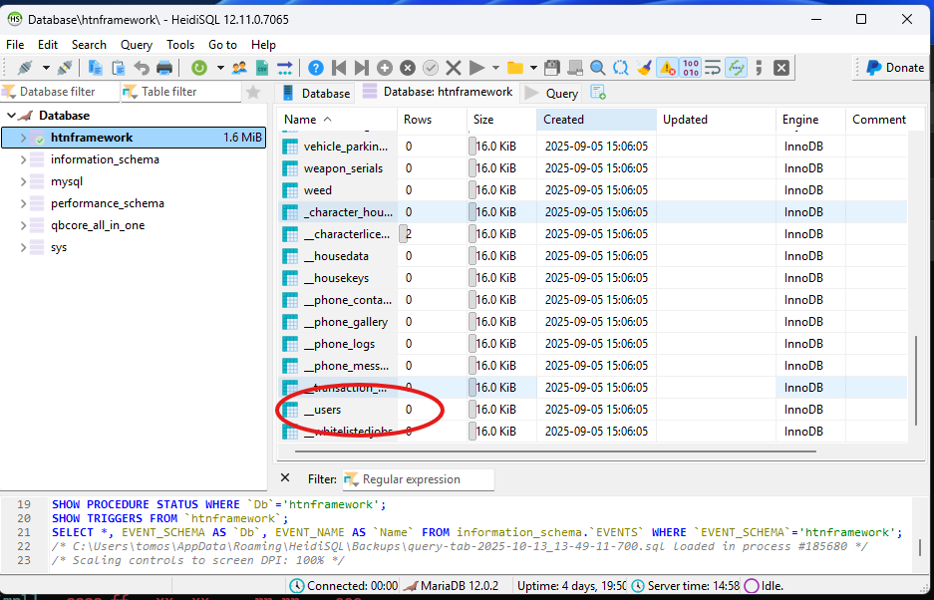Toggle the stop-on-errors warning button
Screen dimensions: 934x600
coord(667,68)
